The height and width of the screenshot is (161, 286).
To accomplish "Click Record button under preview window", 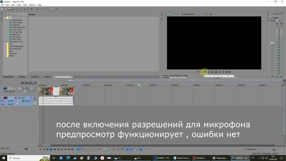I will [198, 72].
